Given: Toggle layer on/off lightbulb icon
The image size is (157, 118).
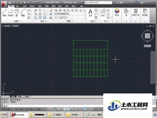Looking at the screenshot, I should (56, 18).
